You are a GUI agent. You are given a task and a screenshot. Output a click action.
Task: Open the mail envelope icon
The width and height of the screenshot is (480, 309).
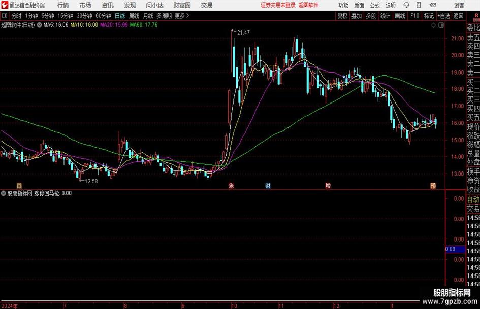433,5
